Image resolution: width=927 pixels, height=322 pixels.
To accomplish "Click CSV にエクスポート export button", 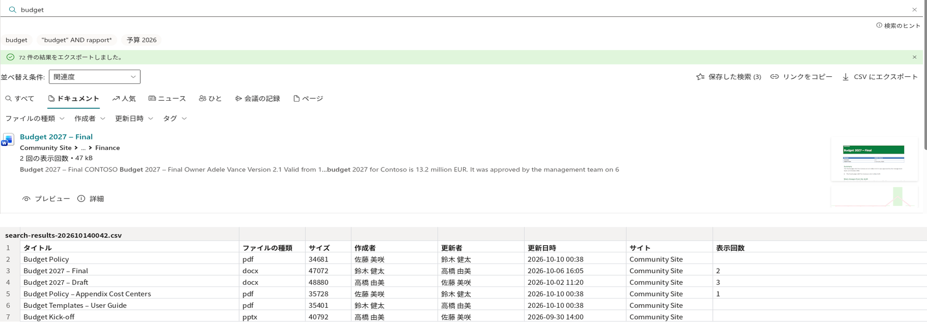I will 880,77.
